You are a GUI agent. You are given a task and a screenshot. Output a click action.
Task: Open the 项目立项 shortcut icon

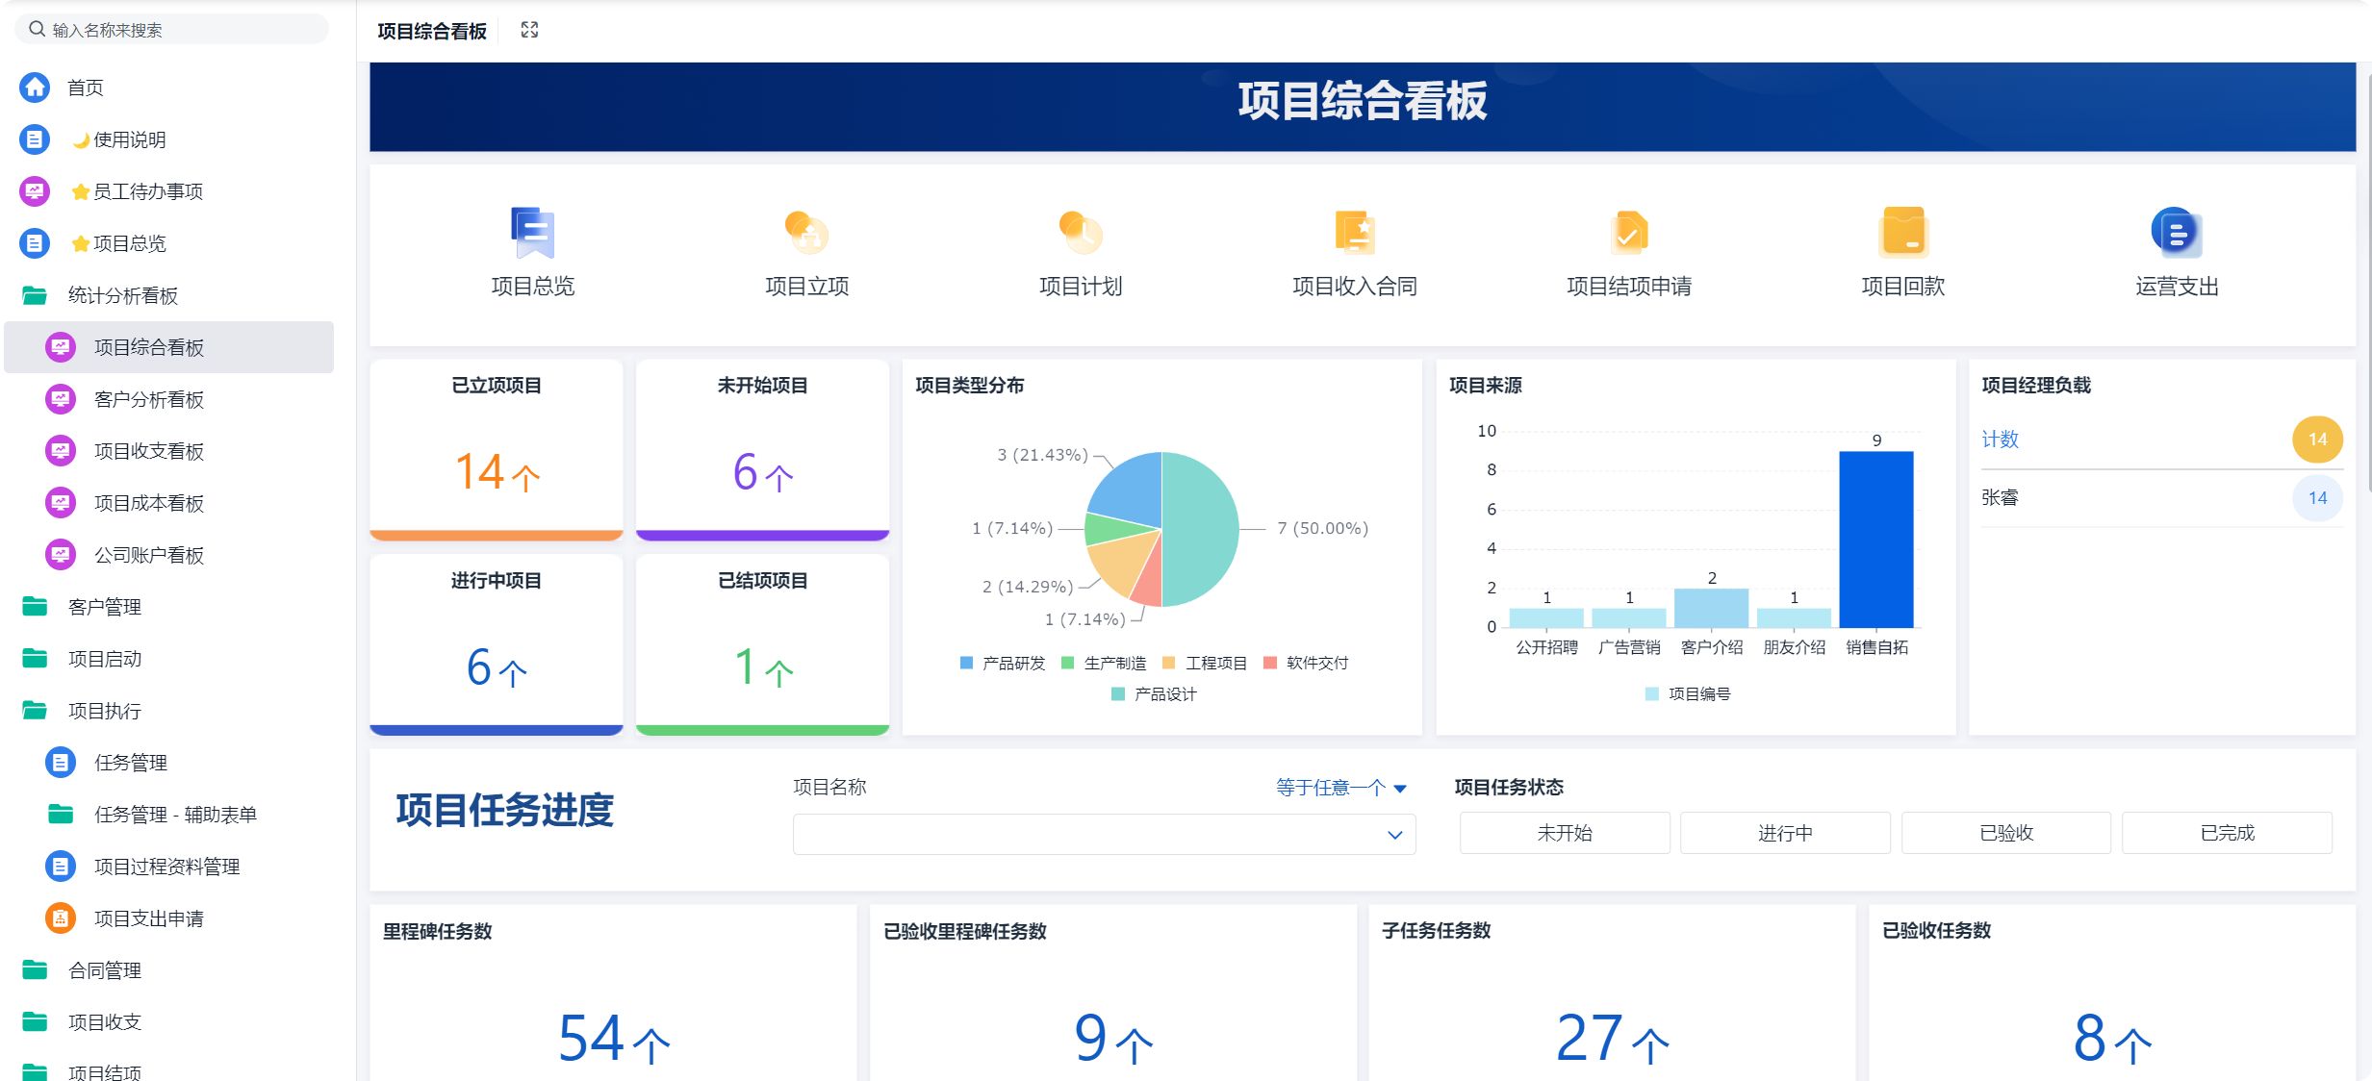coord(806,233)
